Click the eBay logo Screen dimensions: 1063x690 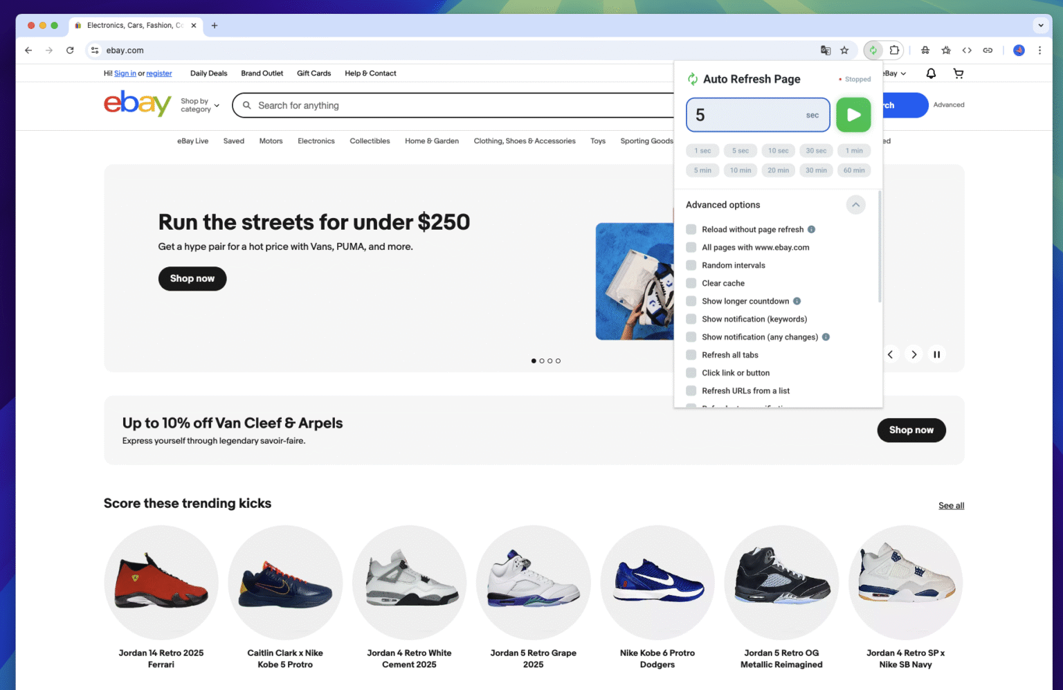pyautogui.click(x=137, y=104)
